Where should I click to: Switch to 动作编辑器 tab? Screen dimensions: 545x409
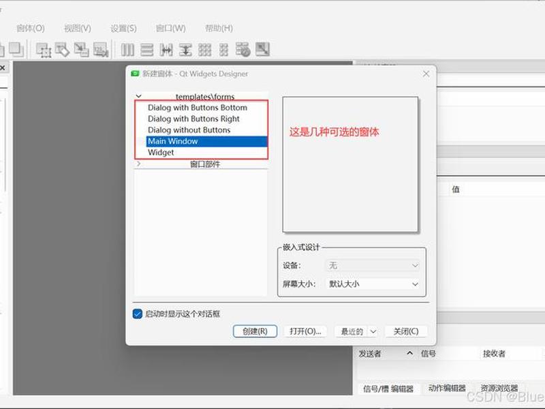coord(447,388)
